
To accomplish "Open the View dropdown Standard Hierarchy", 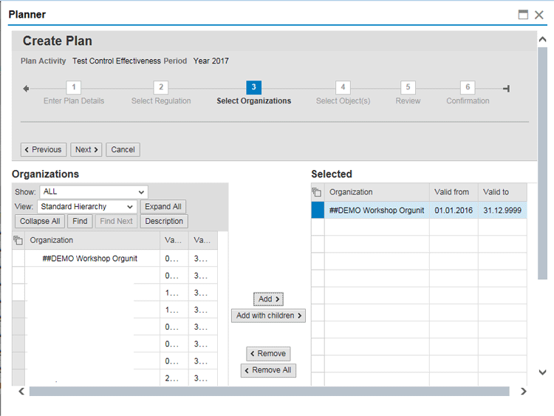I will click(88, 207).
